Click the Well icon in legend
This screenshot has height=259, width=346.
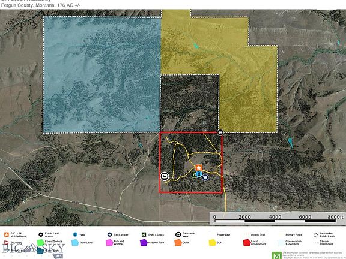point(75,234)
